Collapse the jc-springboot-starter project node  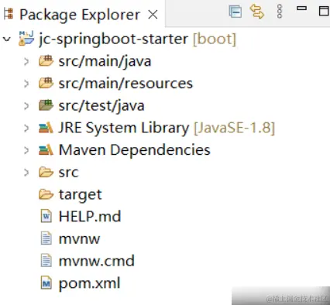tap(7, 39)
